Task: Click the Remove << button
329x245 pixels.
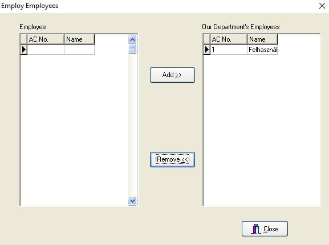Action: coord(172,159)
